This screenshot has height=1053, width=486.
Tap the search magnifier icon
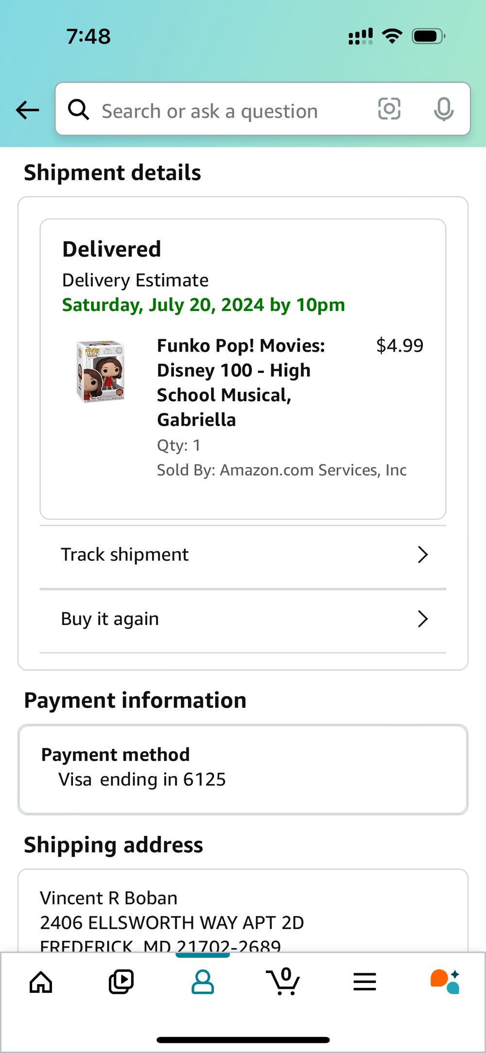pyautogui.click(x=78, y=110)
